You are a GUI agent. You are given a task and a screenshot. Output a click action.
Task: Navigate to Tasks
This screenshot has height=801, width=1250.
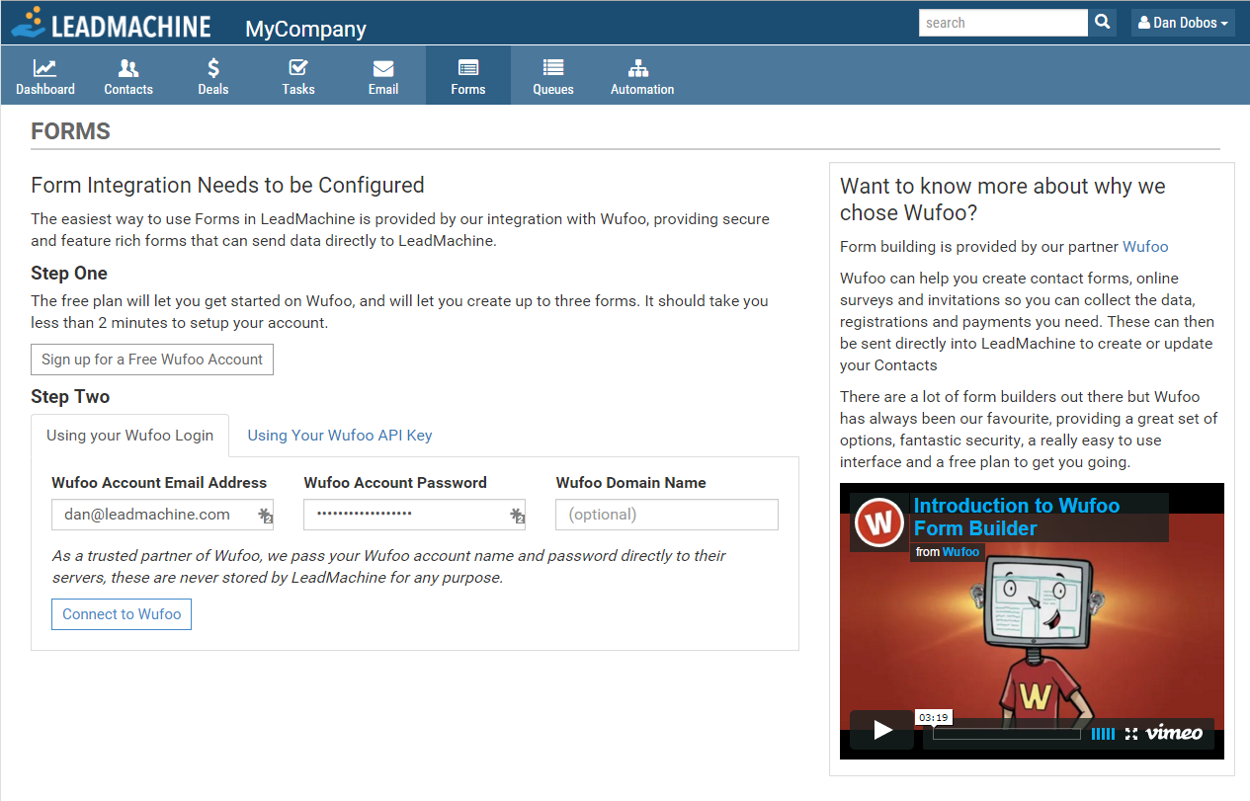click(298, 77)
